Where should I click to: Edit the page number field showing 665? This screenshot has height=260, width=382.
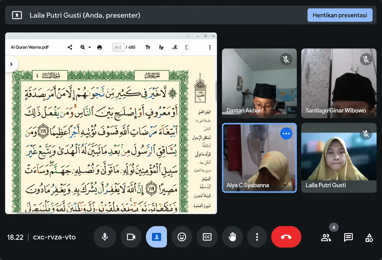click(118, 47)
